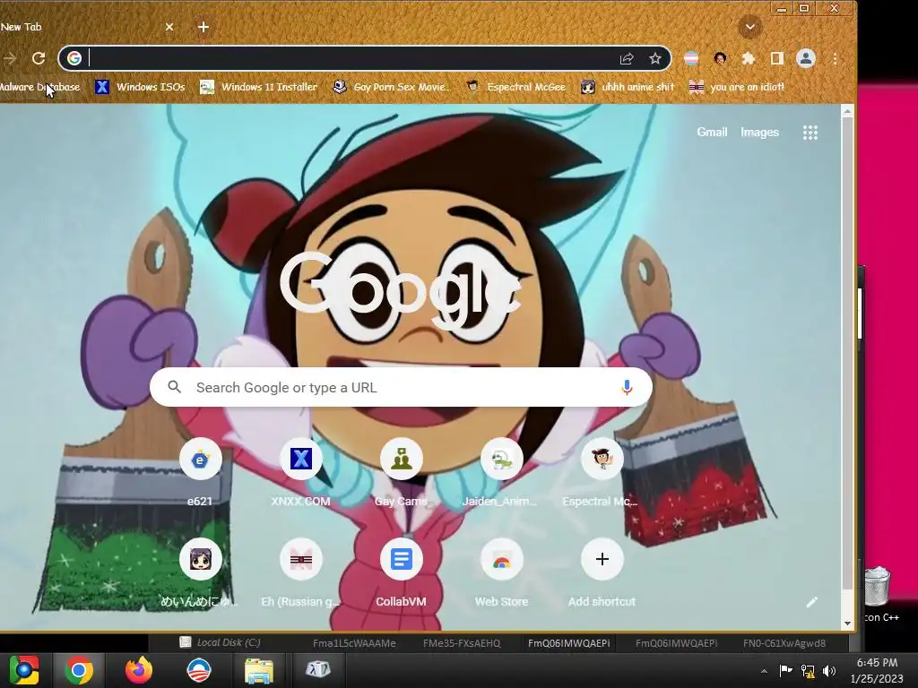The height and width of the screenshot is (688, 918).
Task: Open the volume speaker tray icon
Action: [x=829, y=671]
